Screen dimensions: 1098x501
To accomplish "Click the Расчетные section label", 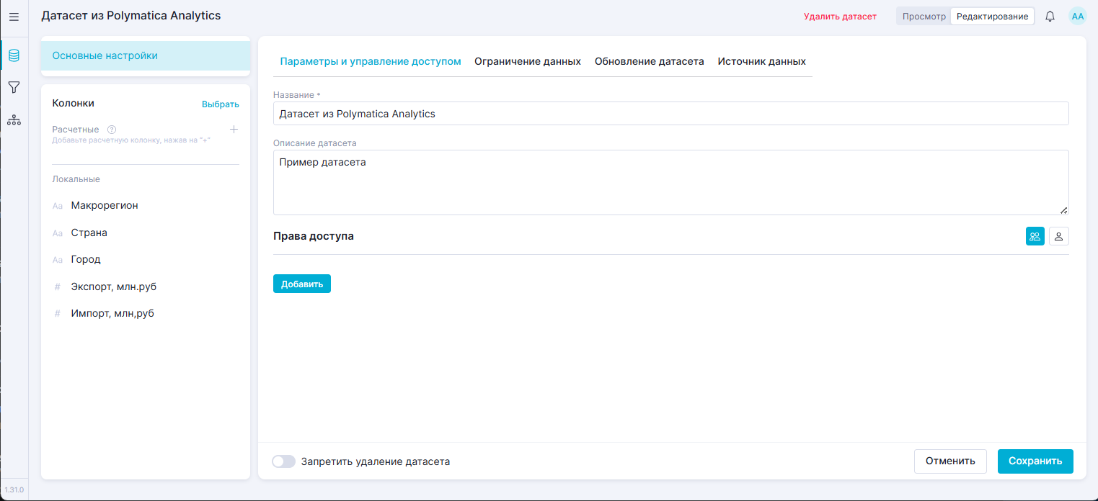I will [x=76, y=130].
